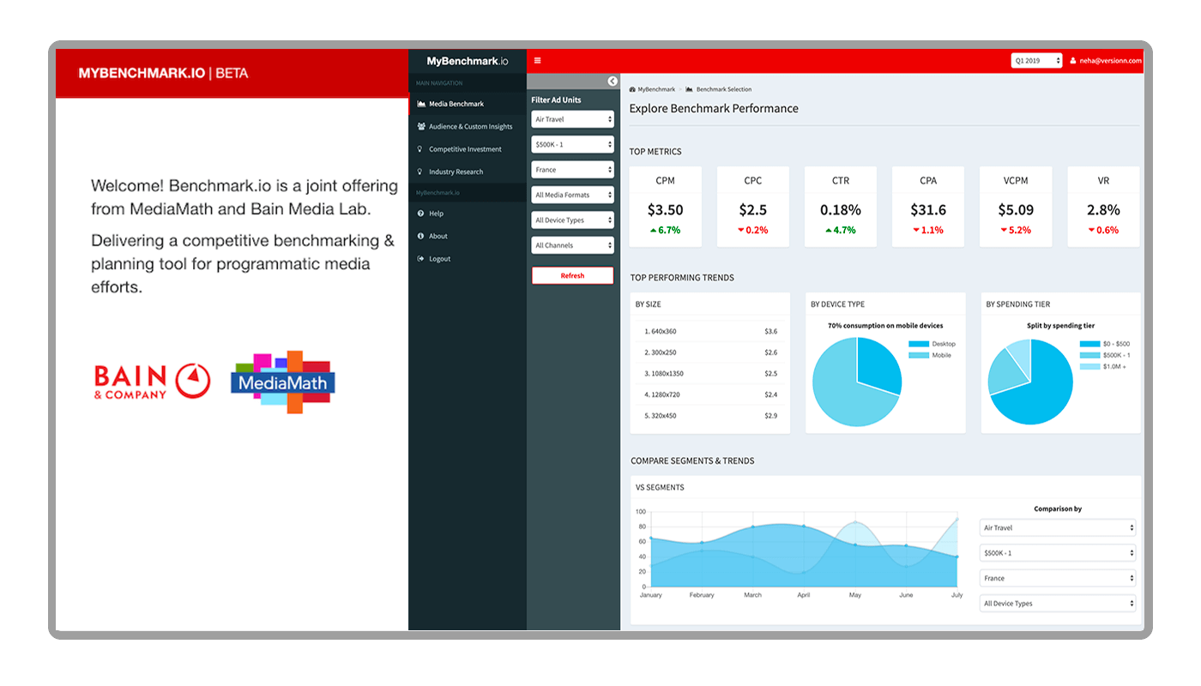Click the Logout arrow icon in the sidebar
1201x686 pixels.
420,259
